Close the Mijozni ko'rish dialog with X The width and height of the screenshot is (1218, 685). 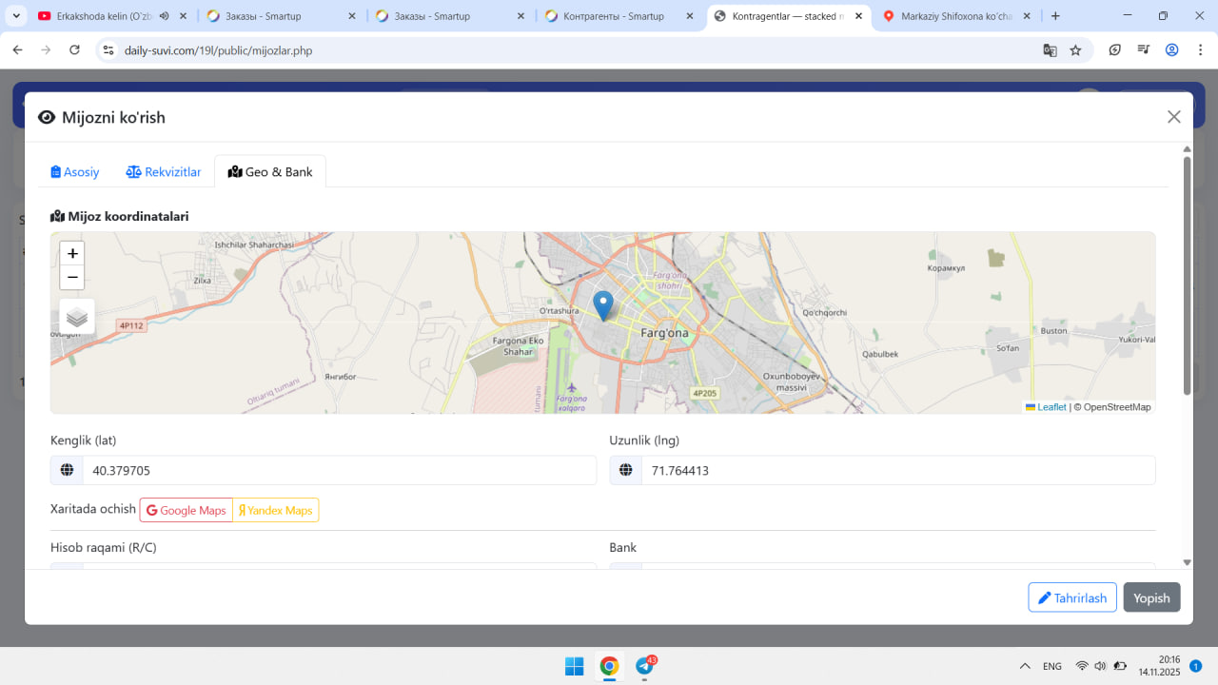click(1173, 117)
